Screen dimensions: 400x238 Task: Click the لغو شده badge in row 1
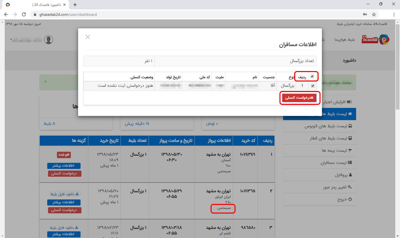(x=64, y=155)
